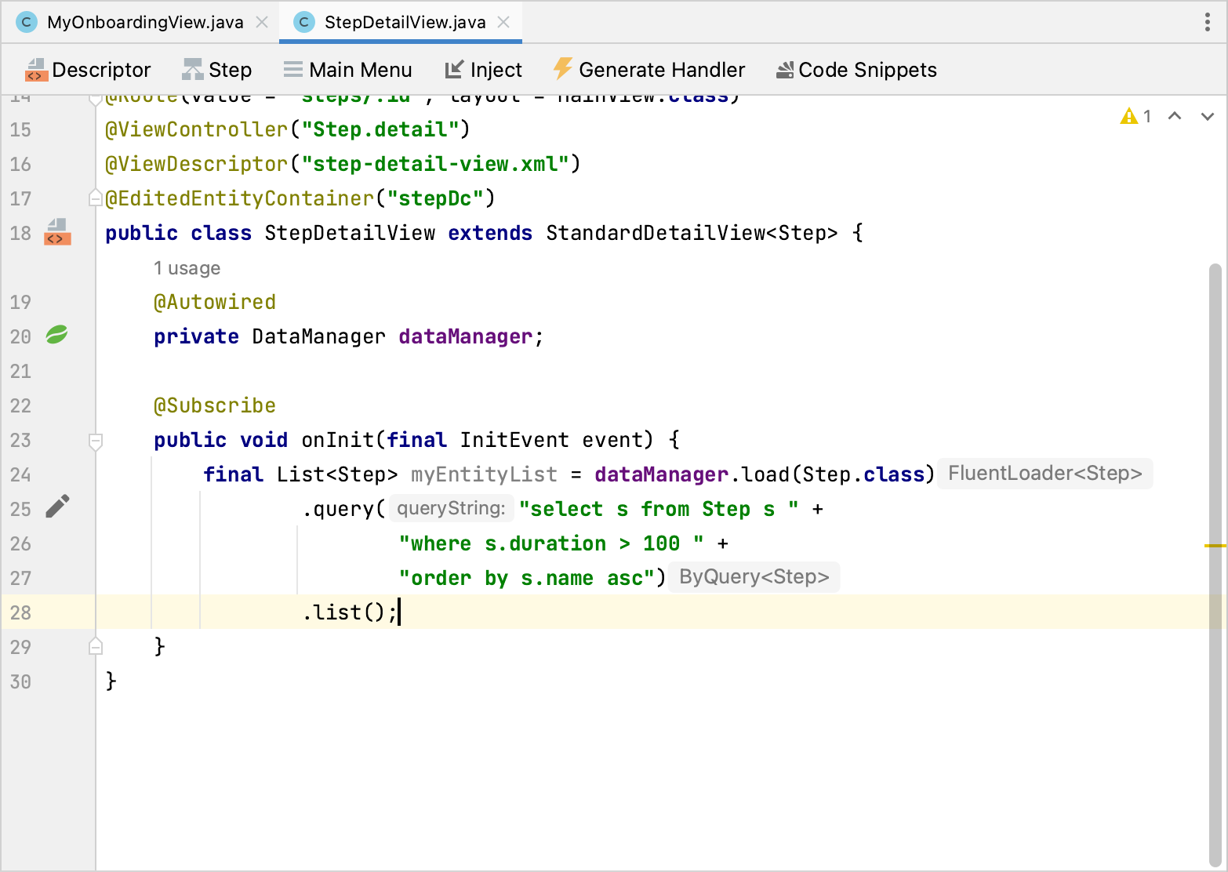Open the editor tabs options menu

[x=1207, y=22]
